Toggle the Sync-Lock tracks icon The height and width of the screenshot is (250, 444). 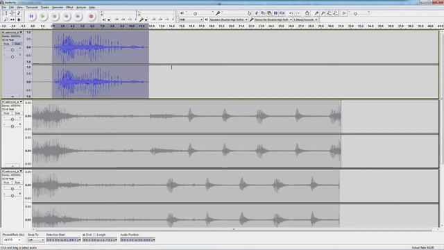coord(307,13)
